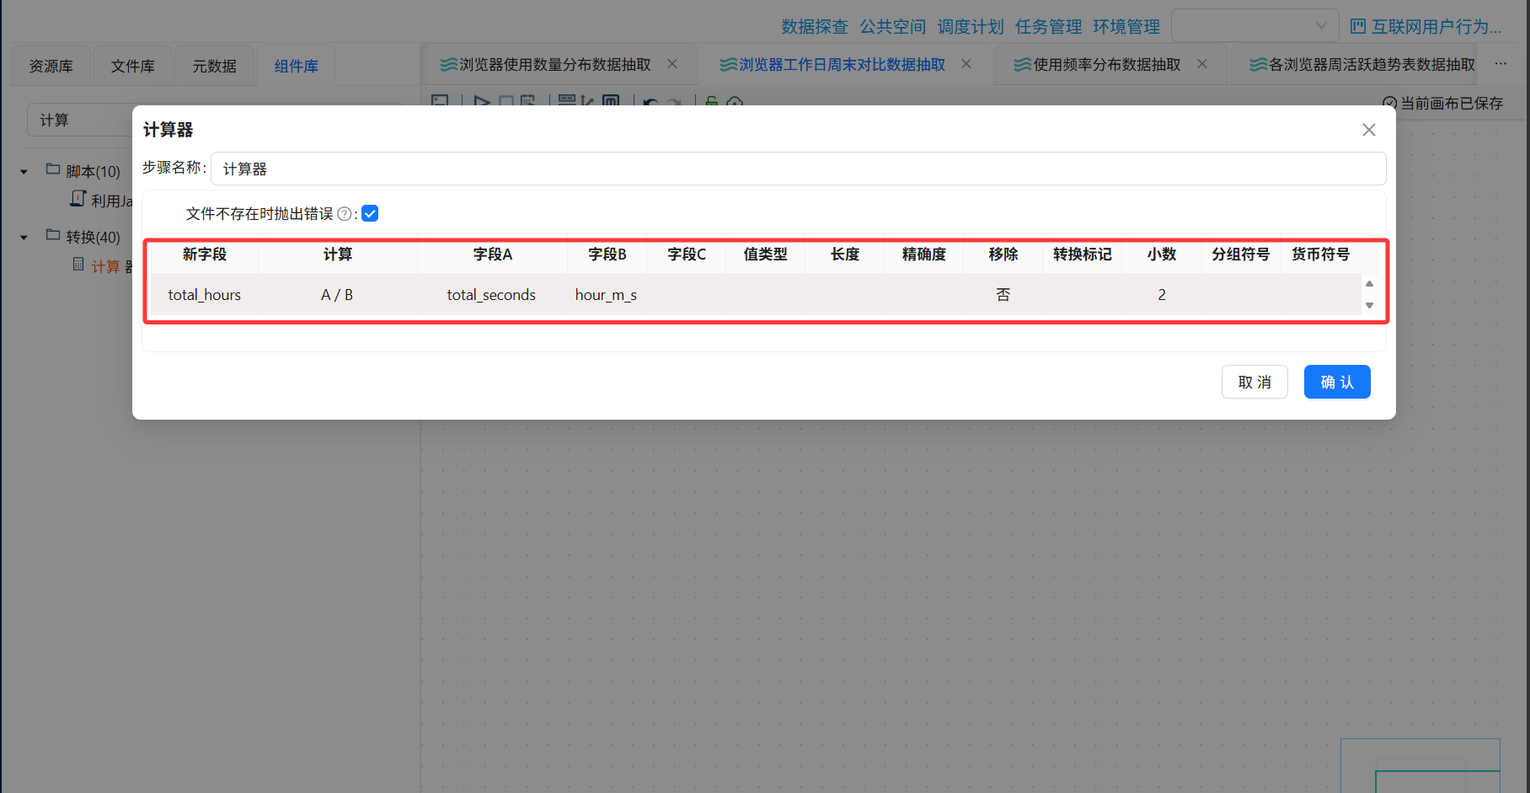Click the run play icon in canvas toolbar
The width and height of the screenshot is (1530, 793).
(482, 101)
